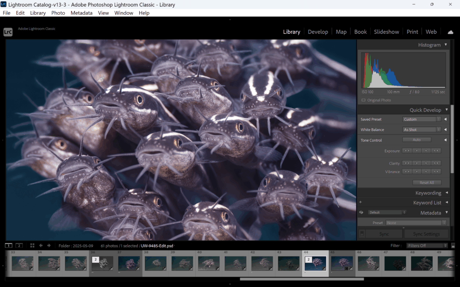The image size is (460, 287).
Task: Open the Help menu
Action: (144, 13)
